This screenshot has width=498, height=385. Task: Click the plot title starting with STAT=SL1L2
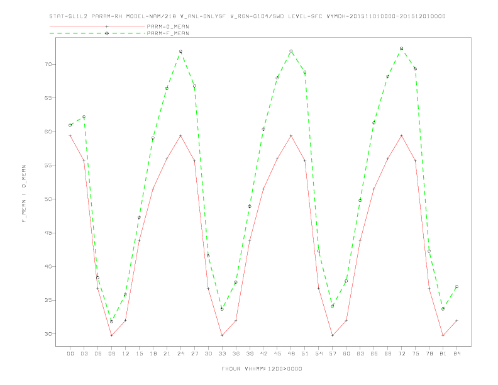click(247, 16)
